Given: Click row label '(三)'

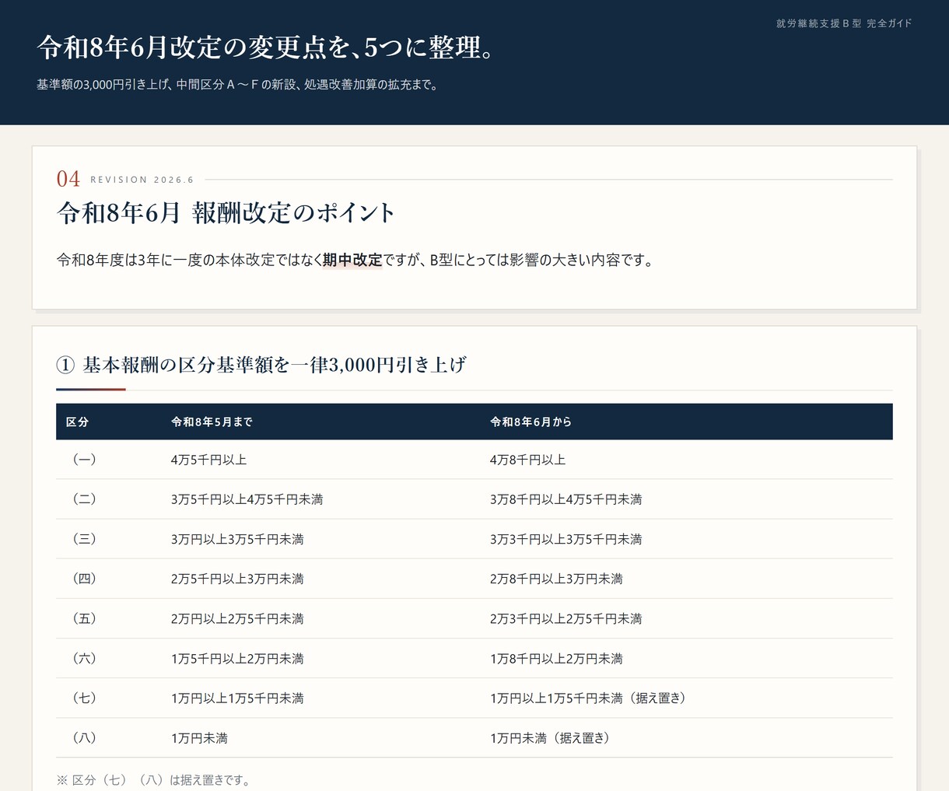Looking at the screenshot, I should (84, 539).
